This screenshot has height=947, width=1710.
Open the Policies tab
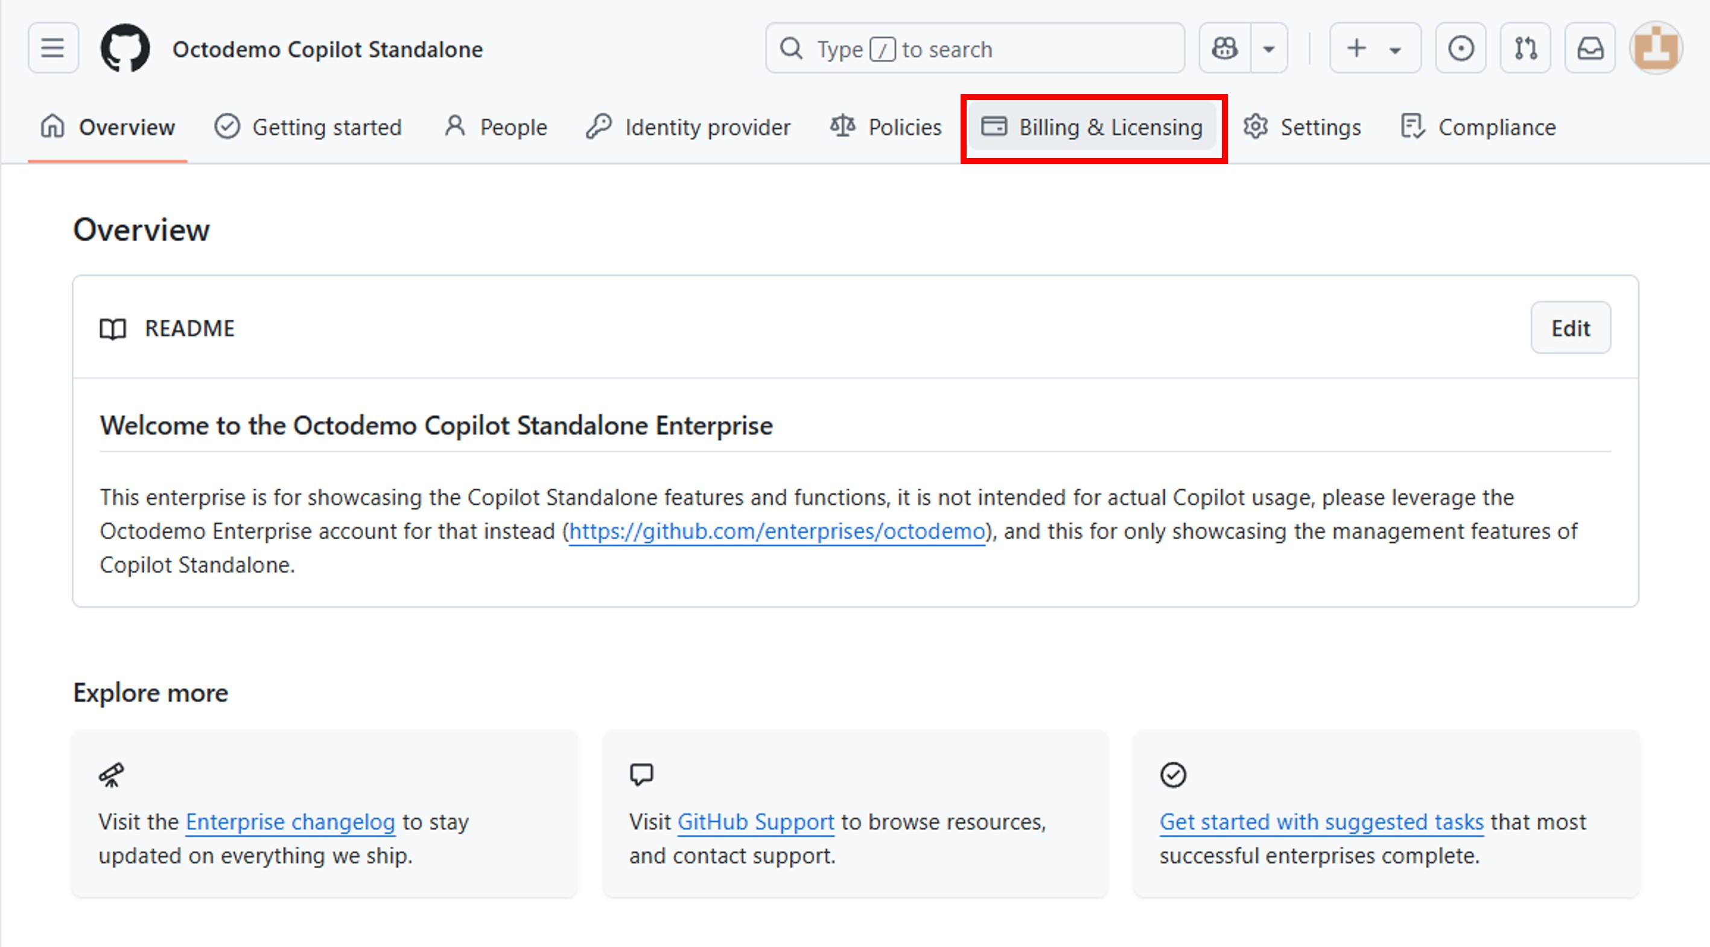click(886, 127)
